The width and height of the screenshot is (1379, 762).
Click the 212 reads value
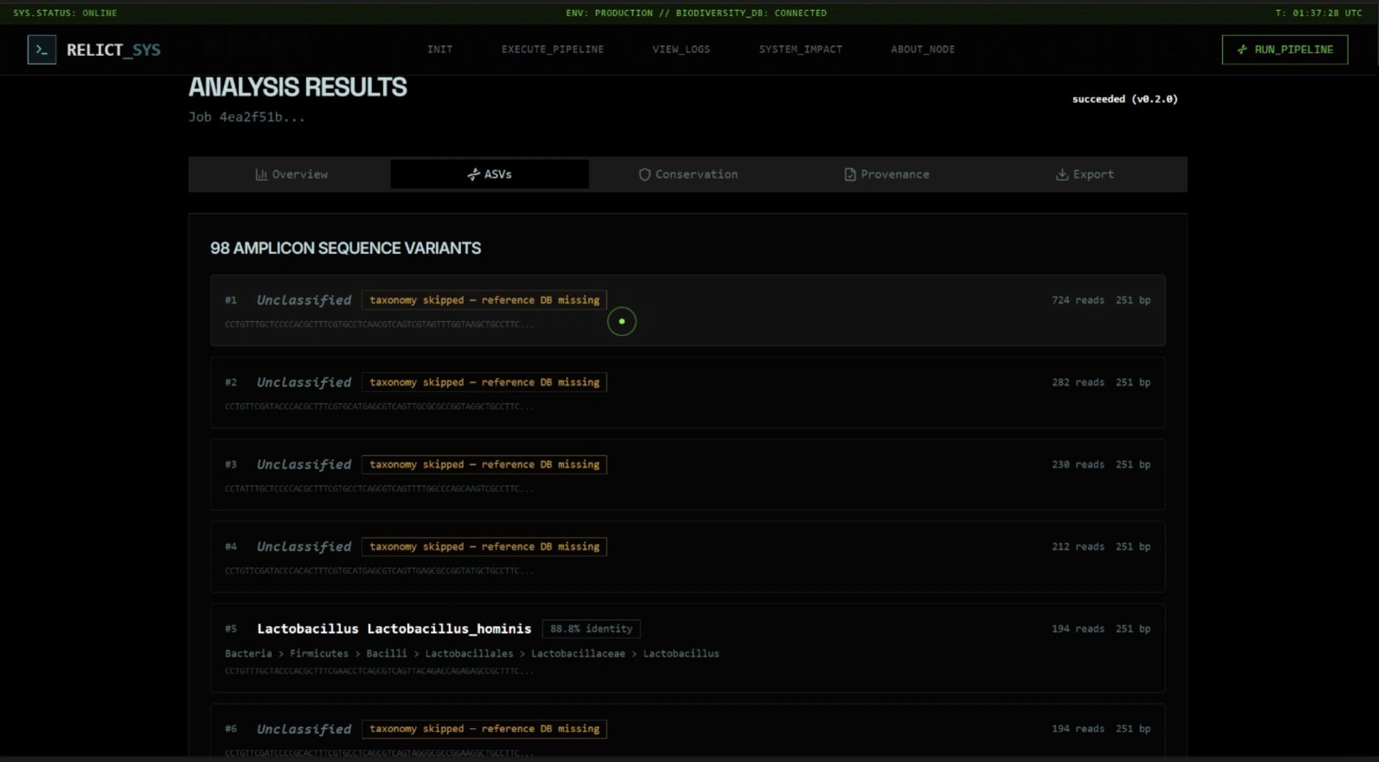pos(1077,547)
